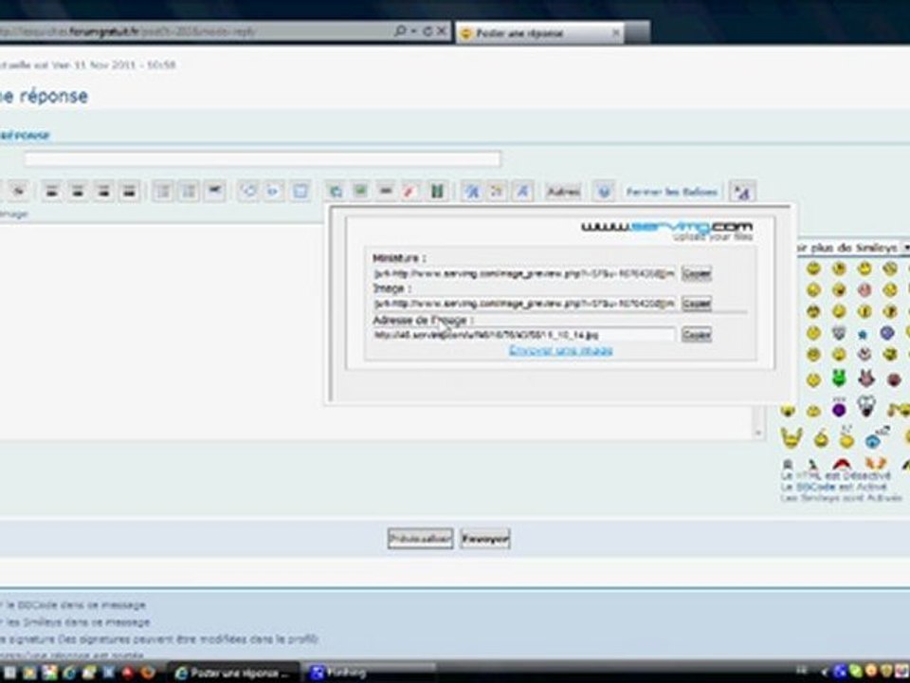Click the Adresse de l'image field

pos(524,335)
